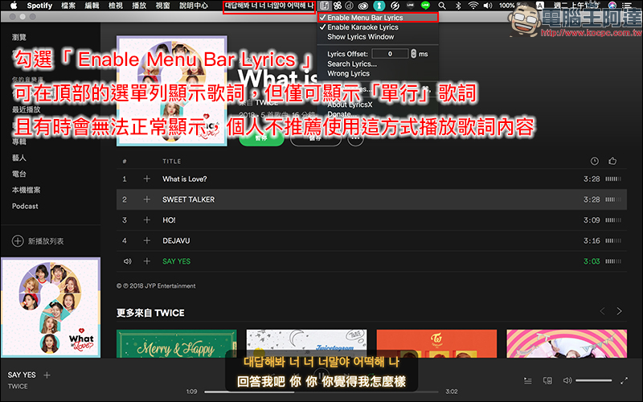Click the LyricsX icon in the menu bar
This screenshot has height=402, width=643.
(x=323, y=6)
